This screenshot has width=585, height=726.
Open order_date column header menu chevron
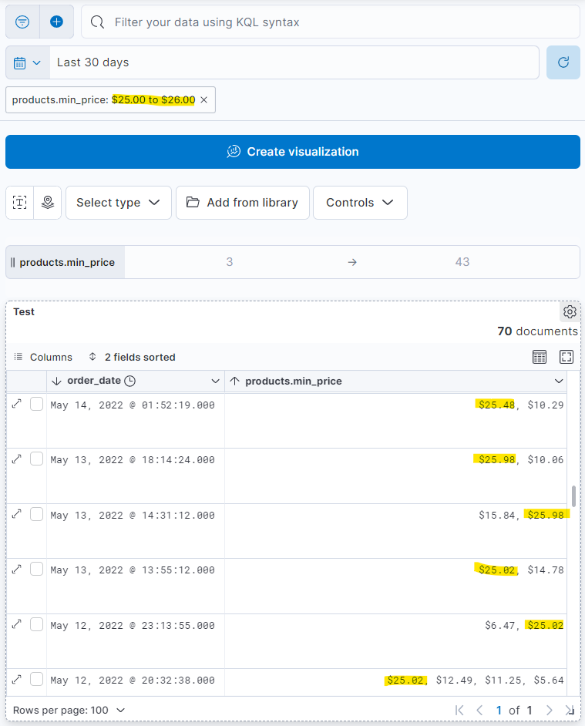[x=215, y=381]
